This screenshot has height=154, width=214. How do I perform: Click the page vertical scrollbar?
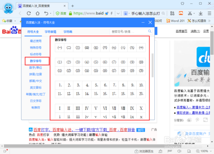click(212, 43)
